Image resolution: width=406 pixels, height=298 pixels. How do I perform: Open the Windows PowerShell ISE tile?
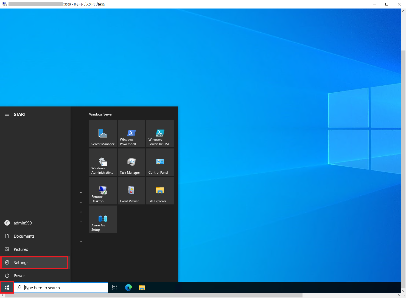(160, 134)
